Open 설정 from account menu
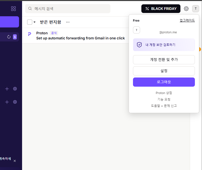 (x=164, y=71)
